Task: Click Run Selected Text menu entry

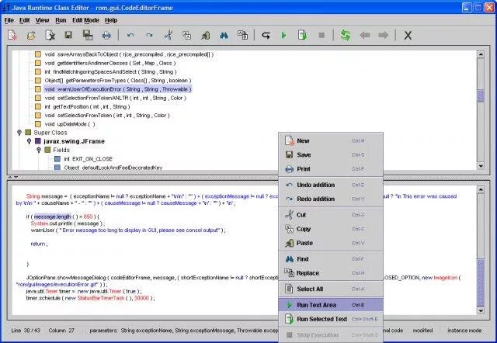Action: click(331, 319)
